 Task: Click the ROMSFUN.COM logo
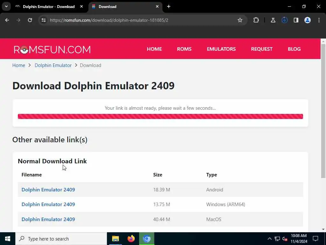click(52, 49)
